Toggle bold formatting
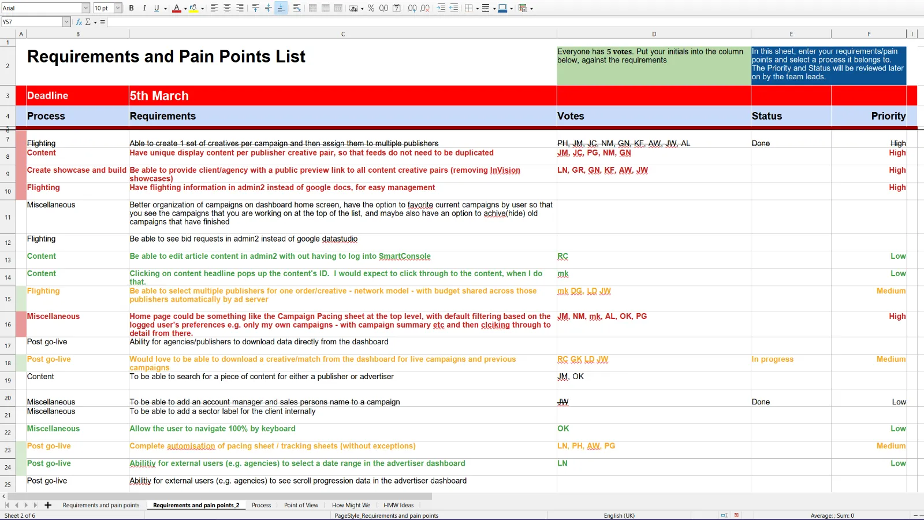Screen dimensions: 924x520 coord(132,8)
